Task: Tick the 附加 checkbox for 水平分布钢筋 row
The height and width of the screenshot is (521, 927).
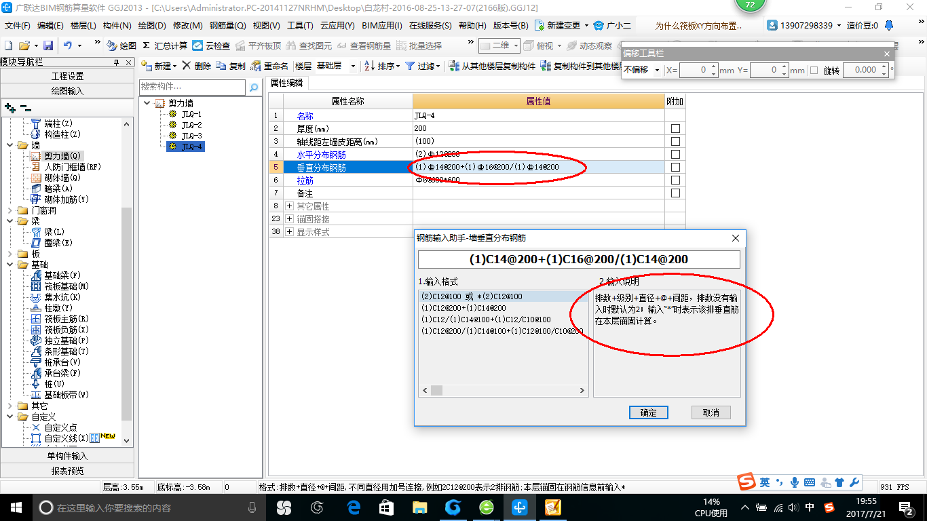Action: coord(675,154)
